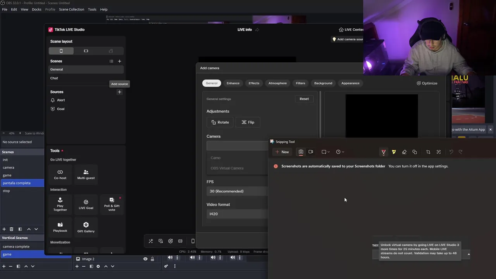Open the OBS Docks menu
Viewport: 496px width, 279px height.
tap(36, 9)
